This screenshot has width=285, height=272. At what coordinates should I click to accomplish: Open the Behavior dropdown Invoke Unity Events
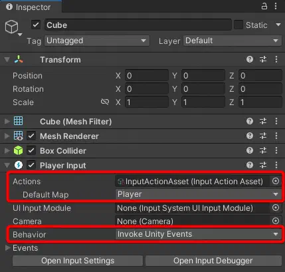199,234
